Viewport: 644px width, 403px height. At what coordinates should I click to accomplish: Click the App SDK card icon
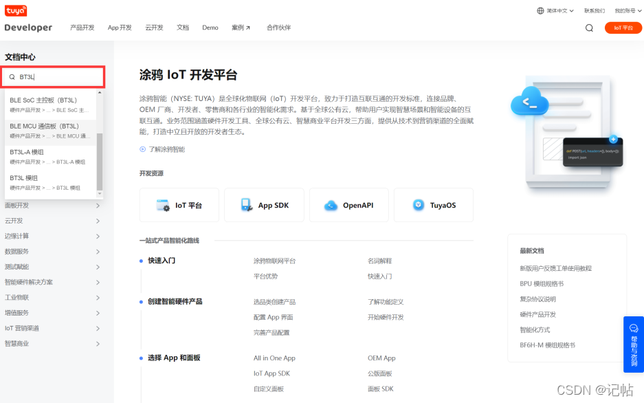247,205
